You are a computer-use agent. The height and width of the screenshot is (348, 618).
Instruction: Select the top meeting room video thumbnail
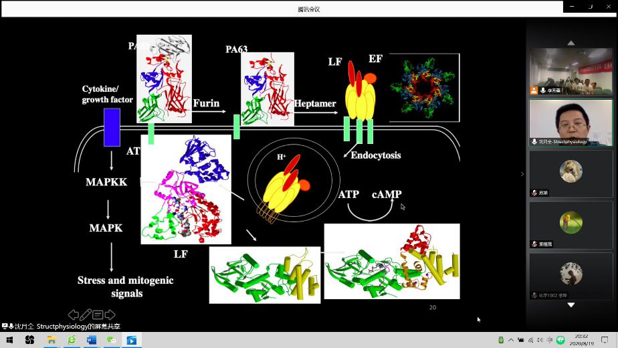[x=571, y=71]
